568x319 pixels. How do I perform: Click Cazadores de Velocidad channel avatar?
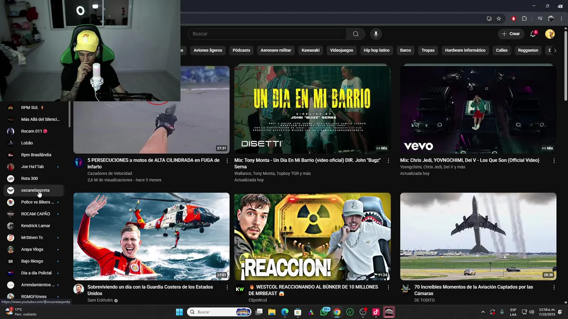pos(79,163)
